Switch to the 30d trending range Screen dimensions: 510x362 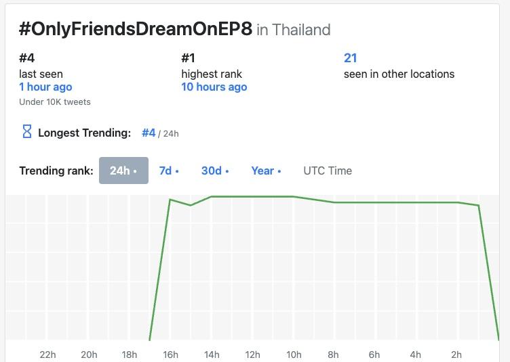tap(214, 171)
